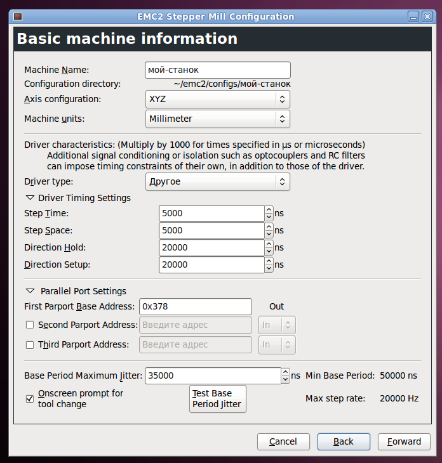Edit the First Parport Base Address field
This screenshot has width=442, height=463.
[x=196, y=307]
